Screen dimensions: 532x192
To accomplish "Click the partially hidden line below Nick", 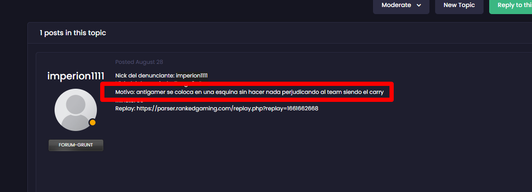I will tap(159, 82).
